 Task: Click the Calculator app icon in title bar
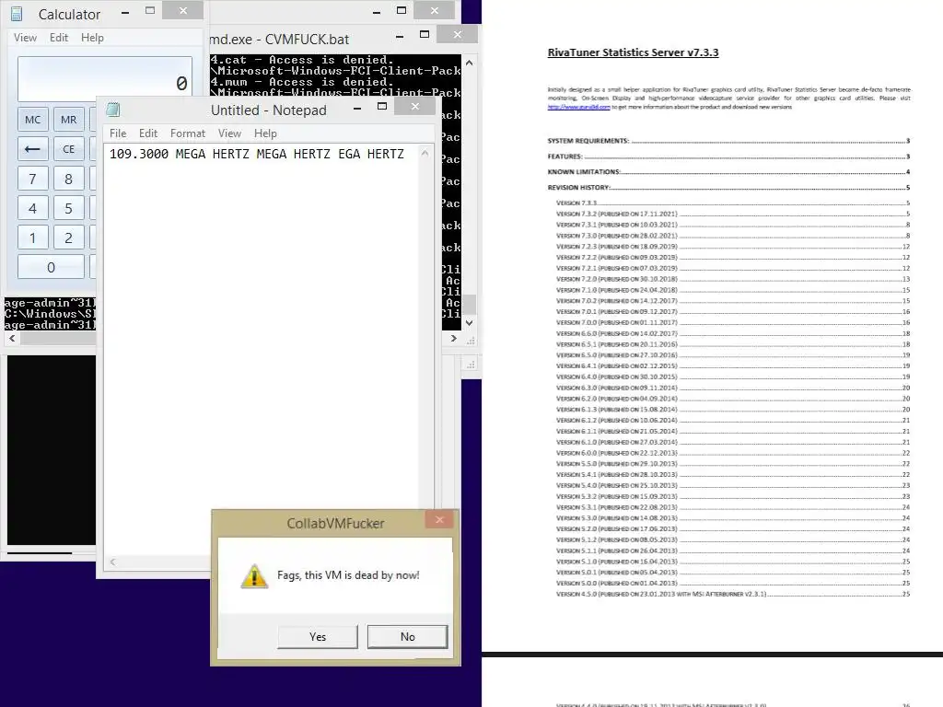tap(17, 14)
